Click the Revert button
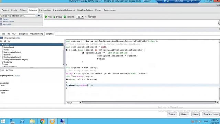 [184, 114]
